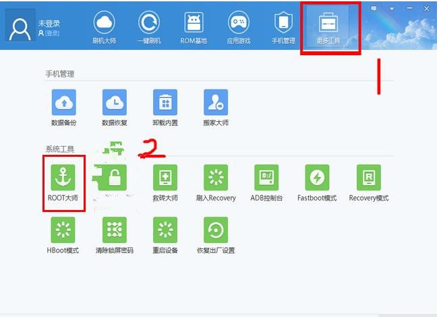Expand the title bar dropdown menu
The width and height of the screenshot is (439, 317).
pyautogui.click(x=392, y=9)
